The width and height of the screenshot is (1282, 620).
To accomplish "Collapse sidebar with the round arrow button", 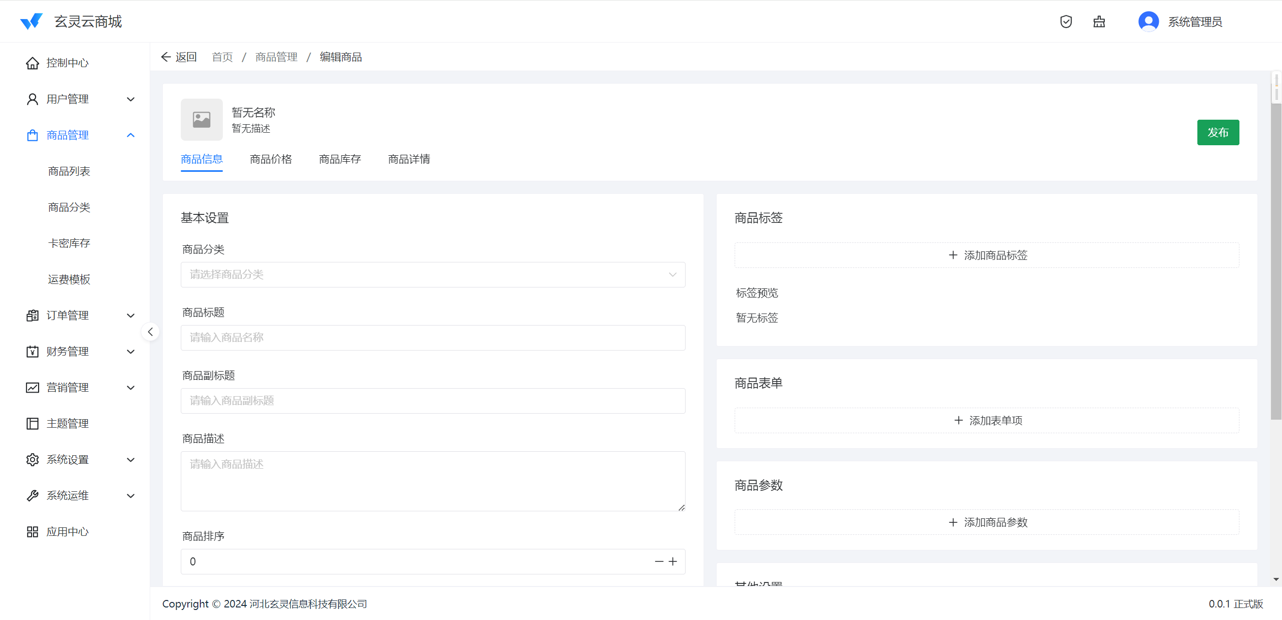I will point(150,332).
